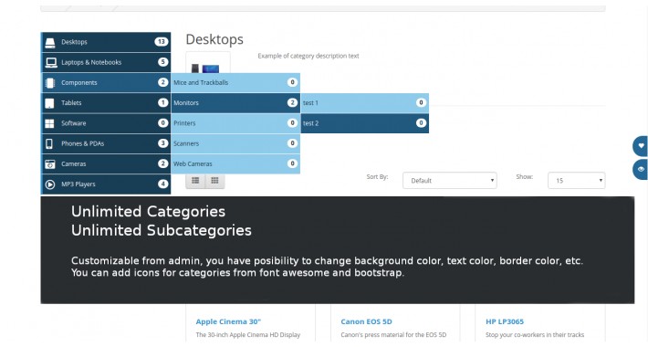Select the Web Cameras subcategory
This screenshot has width=648, height=347.
pyautogui.click(x=235, y=163)
